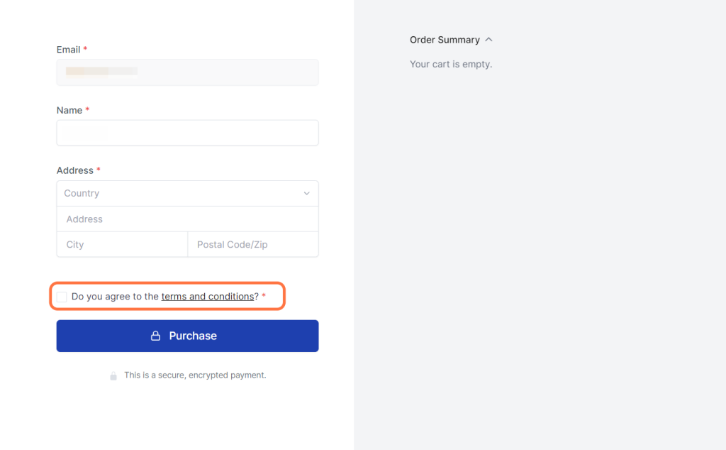Tick the checkbox inside the orange highlight
The width and height of the screenshot is (726, 450).
(61, 296)
